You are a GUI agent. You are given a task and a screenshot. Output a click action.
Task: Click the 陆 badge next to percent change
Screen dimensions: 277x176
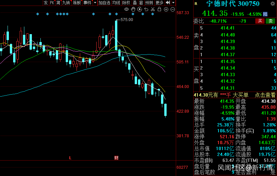point(265,14)
